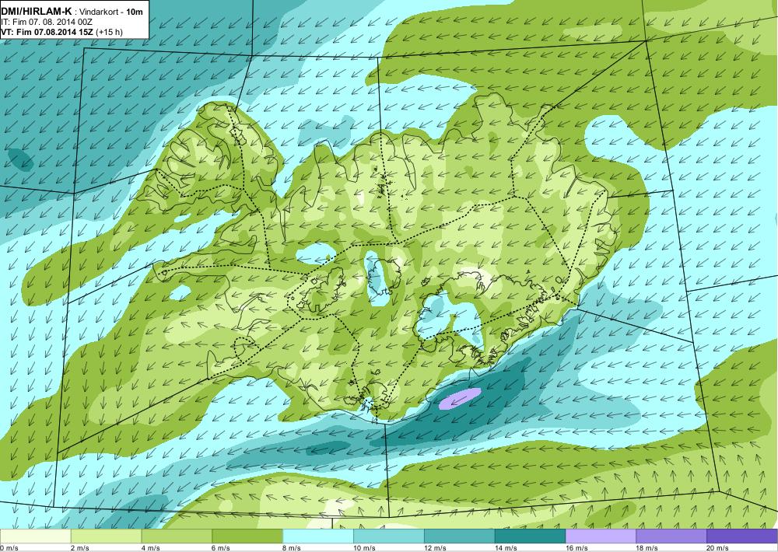Click the '4 m/s' legend label

pyautogui.click(x=152, y=547)
